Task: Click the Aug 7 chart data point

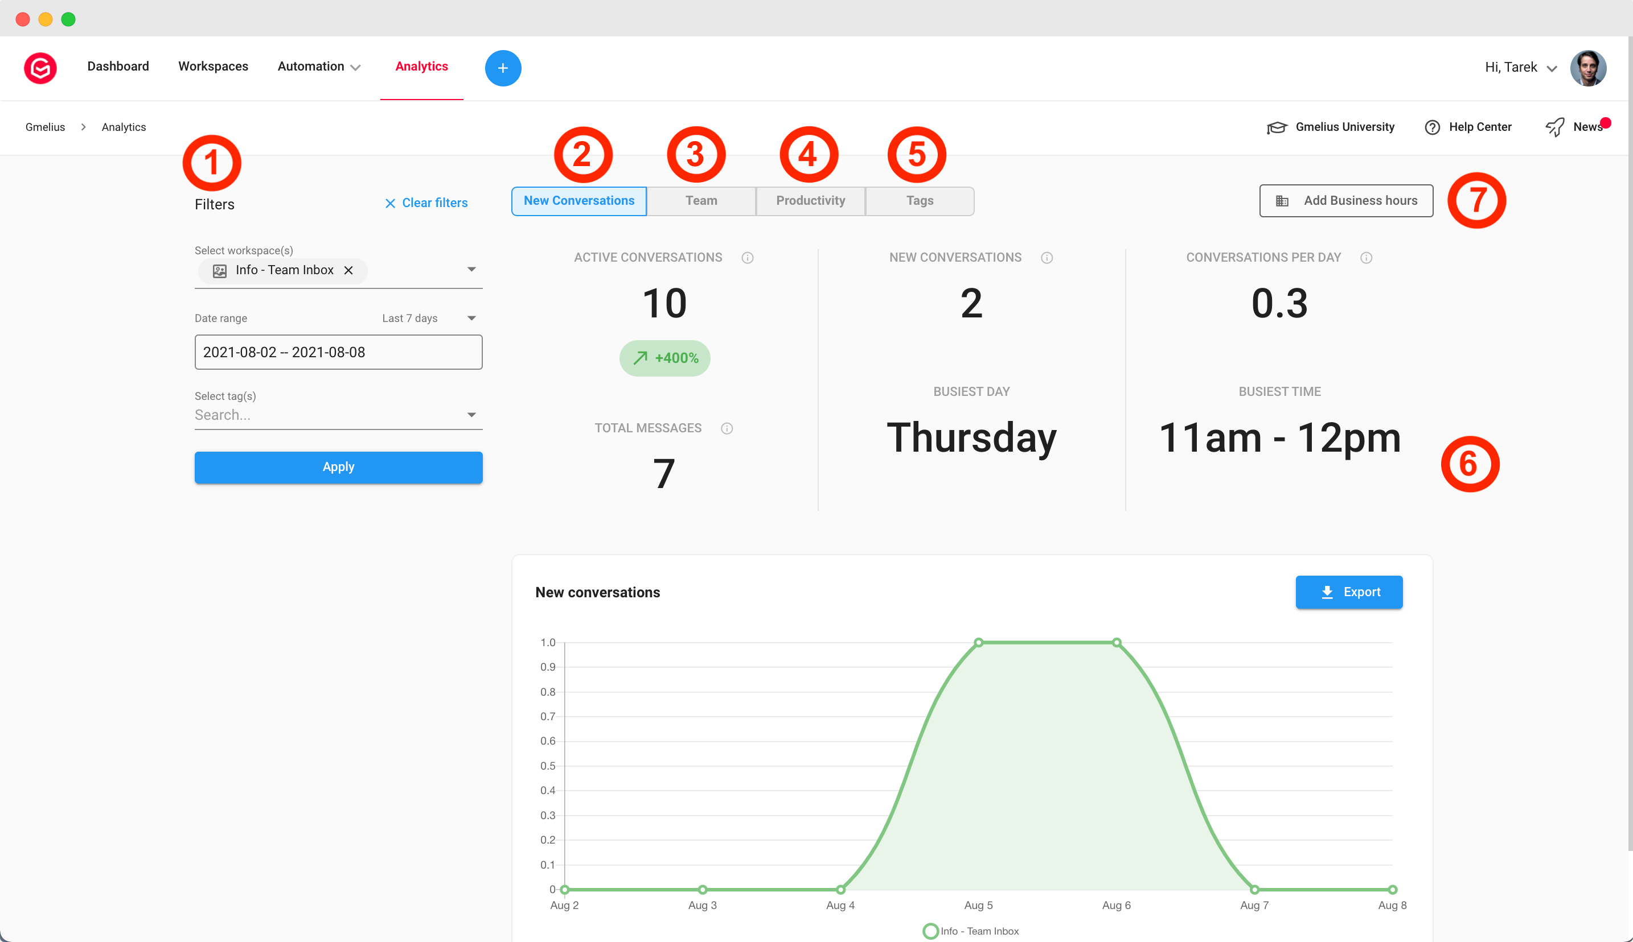Action: pos(1254,890)
